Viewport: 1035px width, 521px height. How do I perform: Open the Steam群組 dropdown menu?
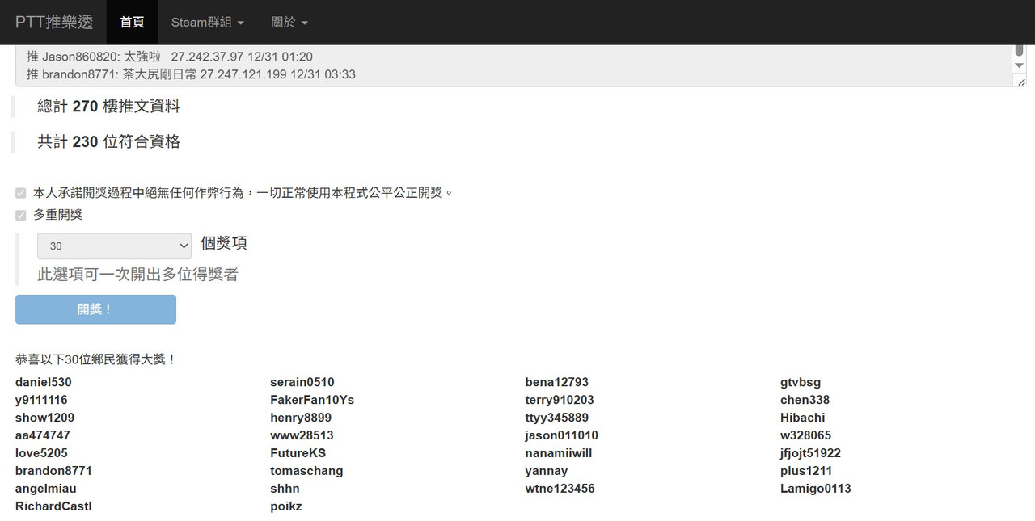click(x=207, y=22)
